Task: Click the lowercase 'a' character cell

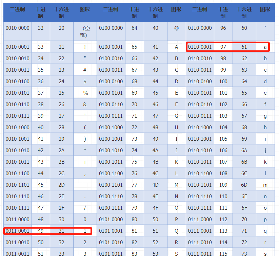Action: click(265, 47)
